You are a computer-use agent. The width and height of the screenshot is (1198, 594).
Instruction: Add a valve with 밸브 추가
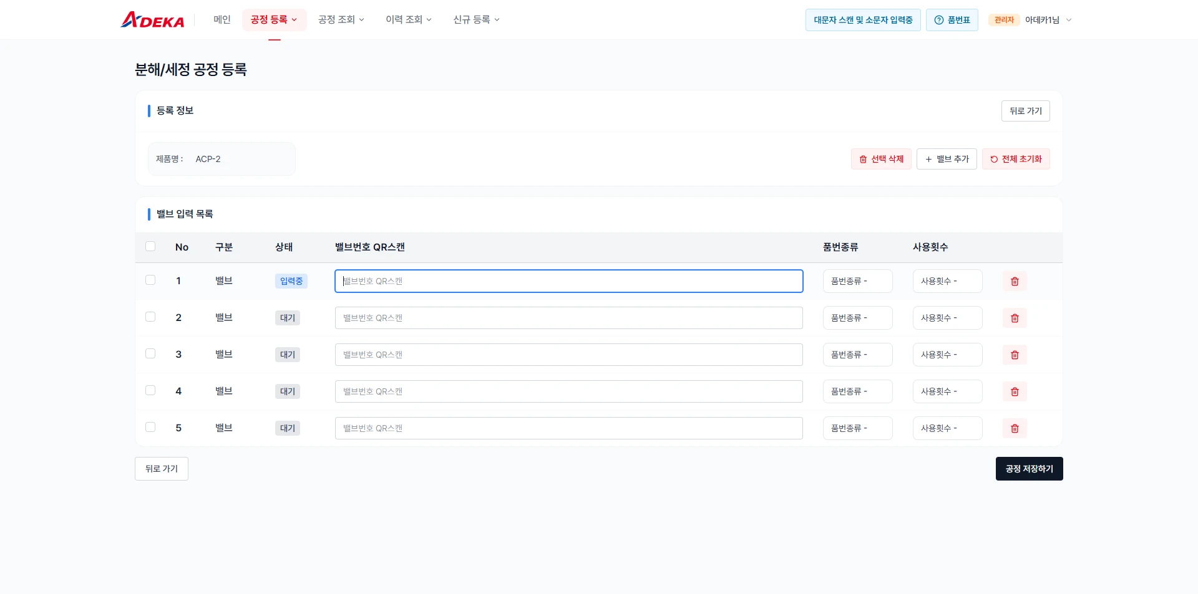[947, 159]
